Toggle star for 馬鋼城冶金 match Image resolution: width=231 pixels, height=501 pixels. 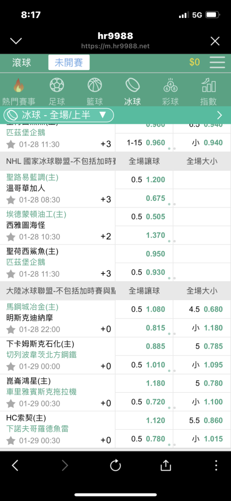click(x=11, y=330)
